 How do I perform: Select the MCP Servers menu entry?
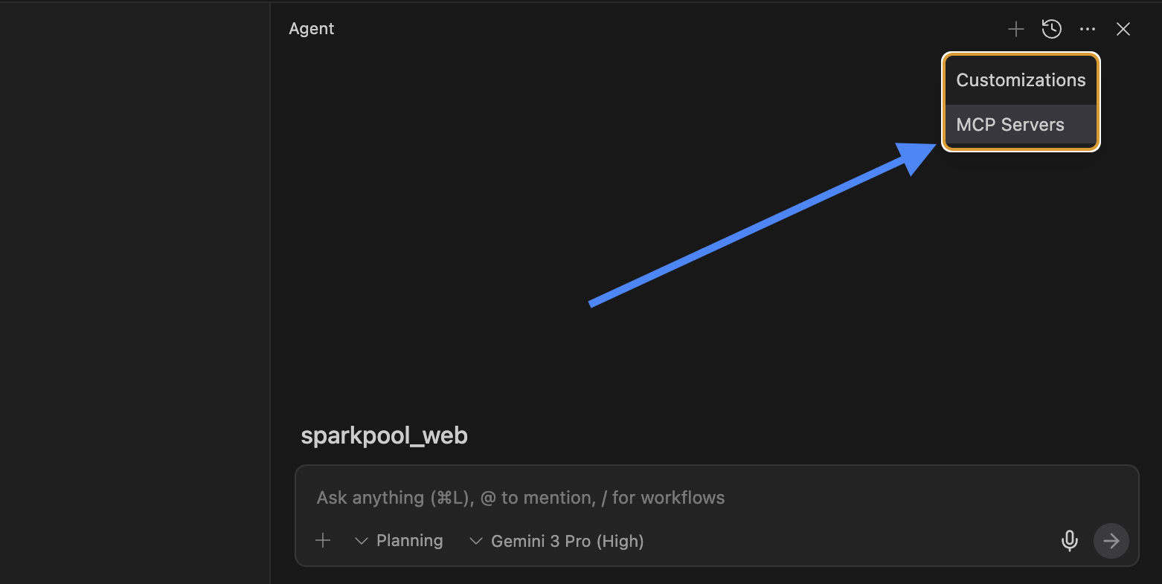tap(1010, 125)
